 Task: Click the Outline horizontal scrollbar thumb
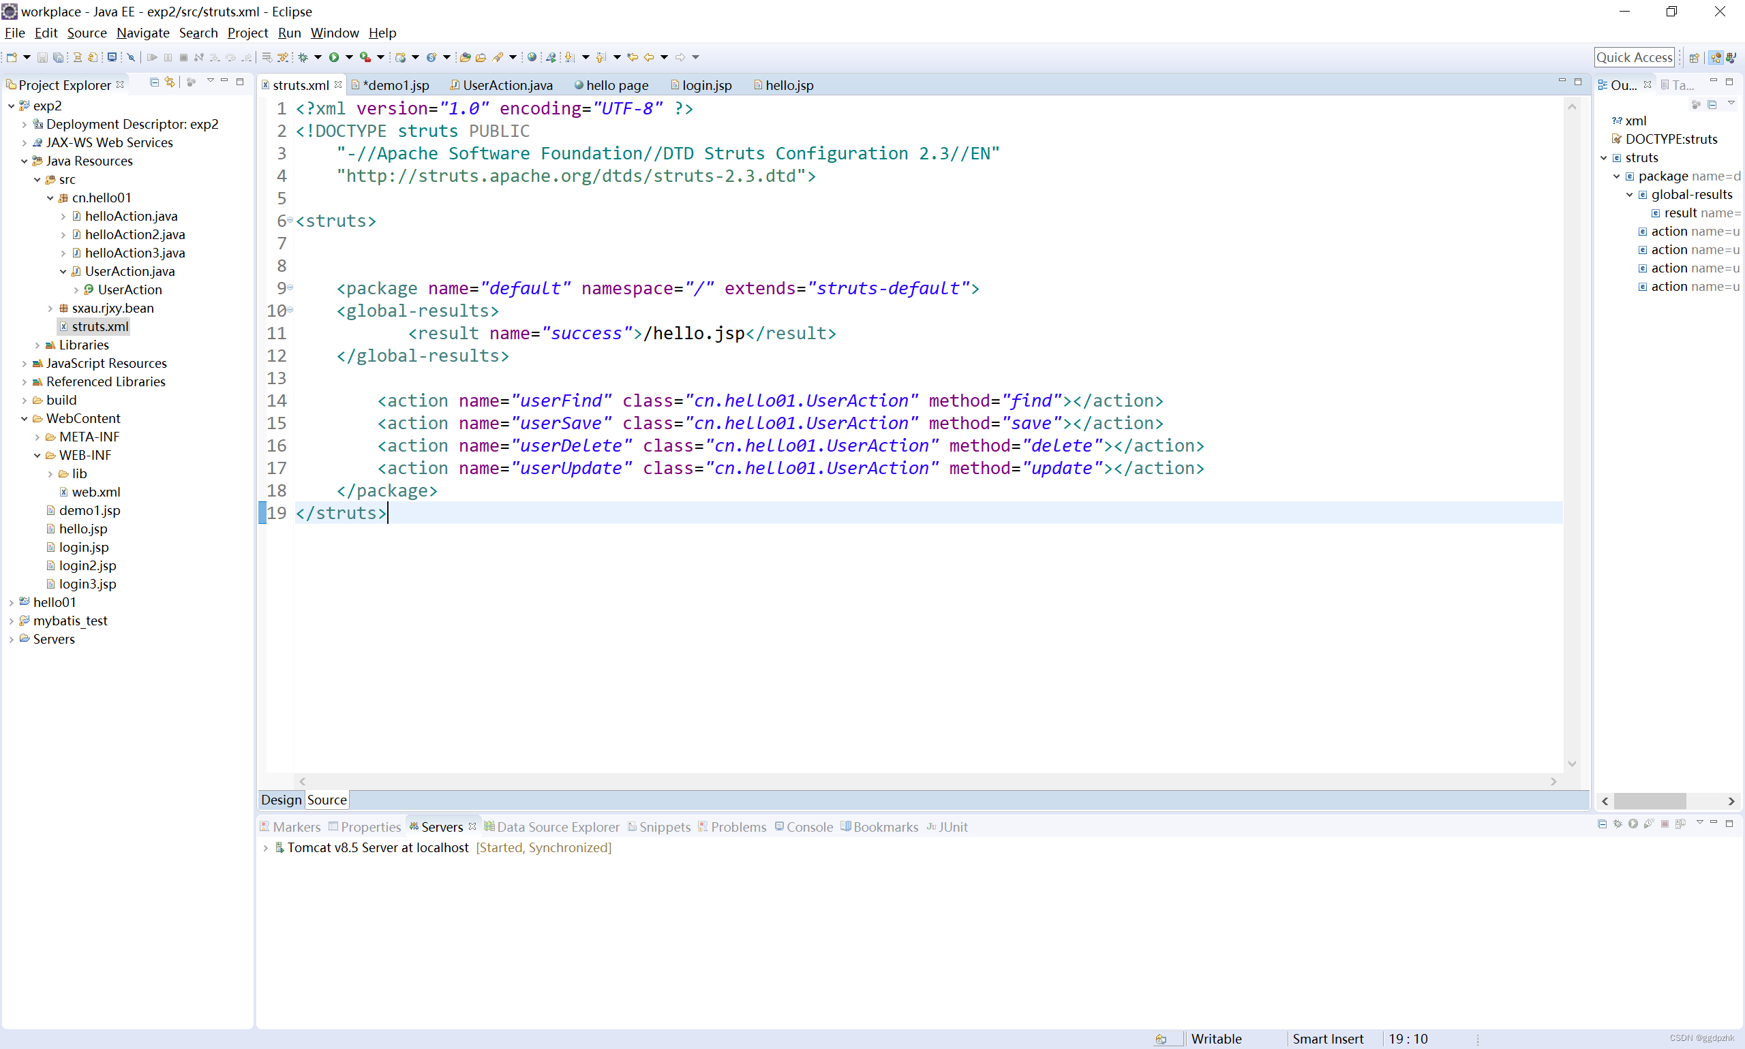[1650, 801]
